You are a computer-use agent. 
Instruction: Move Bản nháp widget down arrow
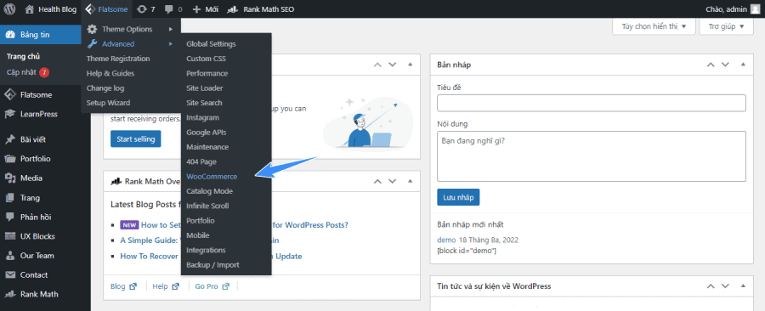(726, 65)
